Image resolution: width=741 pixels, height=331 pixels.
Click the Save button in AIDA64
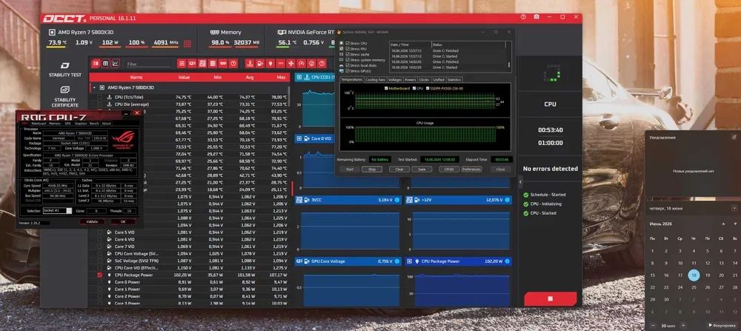point(422,169)
